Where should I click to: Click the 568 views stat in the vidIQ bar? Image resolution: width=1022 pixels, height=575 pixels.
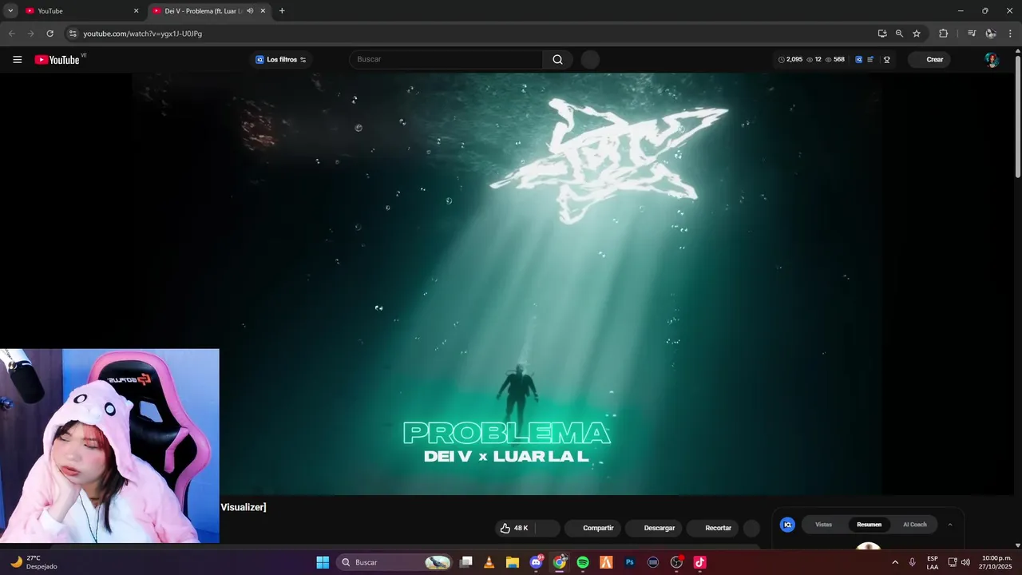[x=835, y=60]
